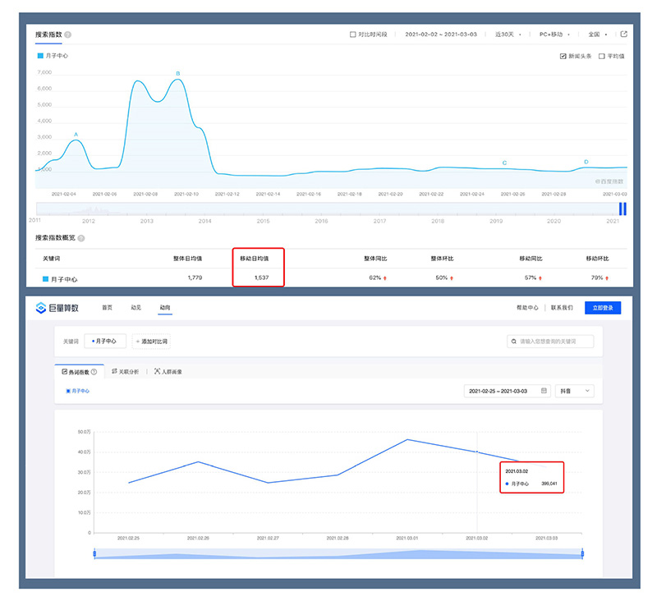Click the export/share icon beside 全国
The height and width of the screenshot is (610, 666).
click(623, 34)
